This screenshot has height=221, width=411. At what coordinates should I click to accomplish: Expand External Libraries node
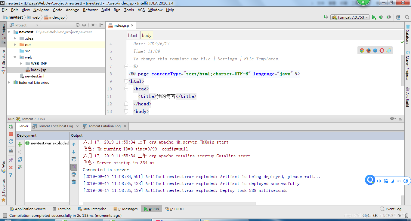tap(9, 82)
